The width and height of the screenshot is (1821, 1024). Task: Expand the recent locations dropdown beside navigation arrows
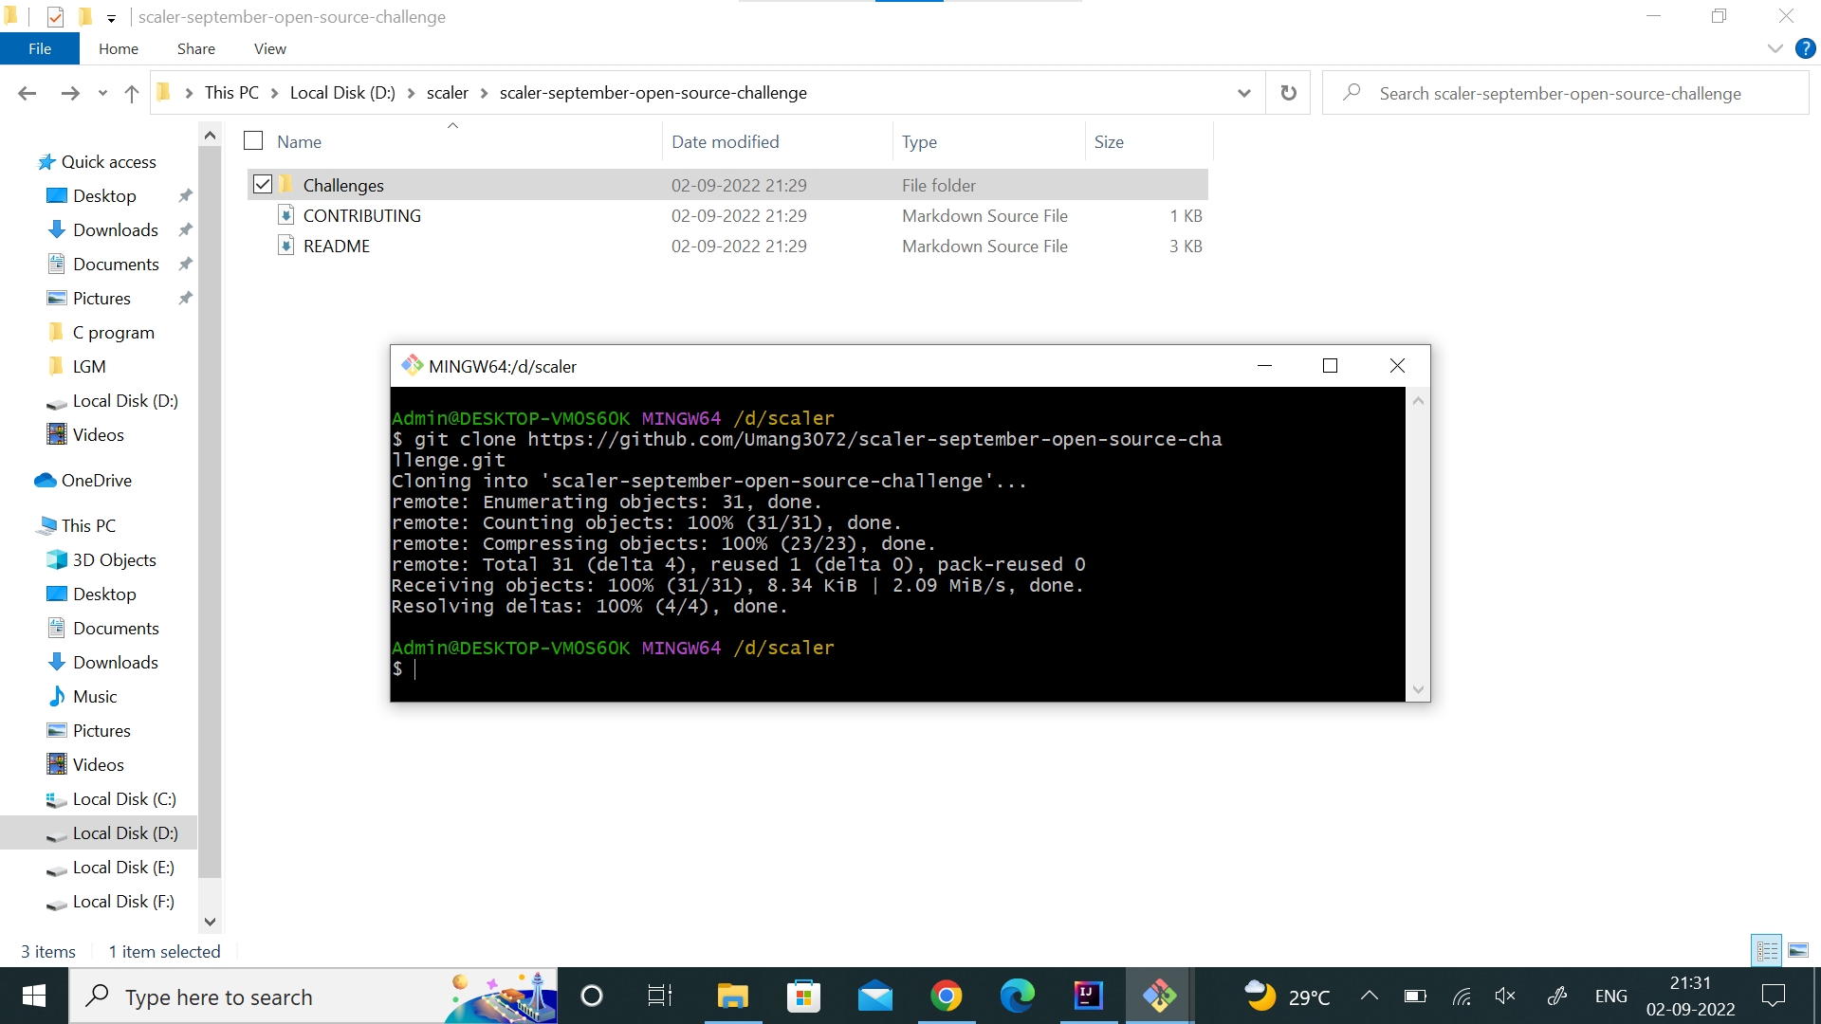pos(102,93)
